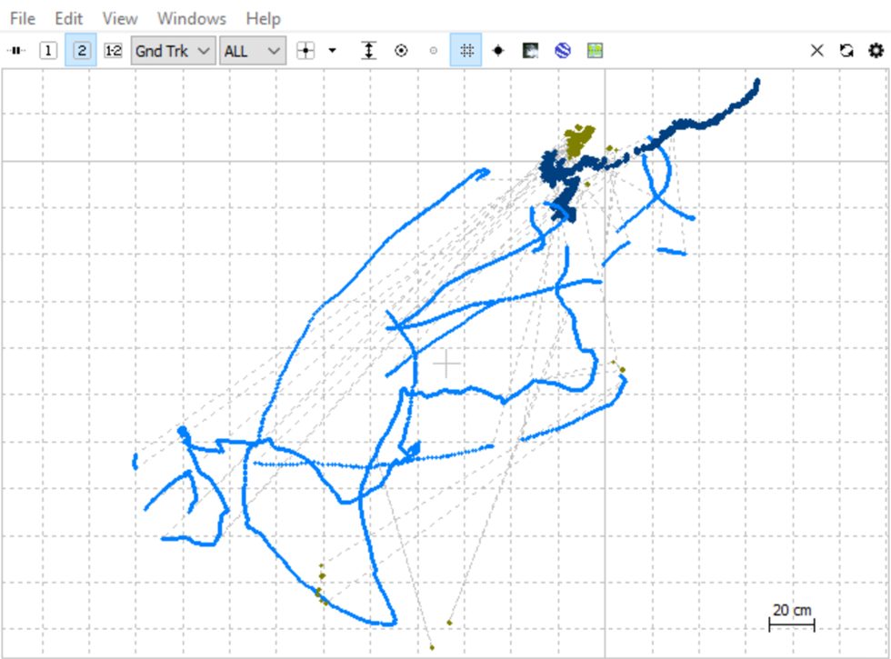891x659 pixels.
Task: Open the File menu
Action: [x=23, y=19]
